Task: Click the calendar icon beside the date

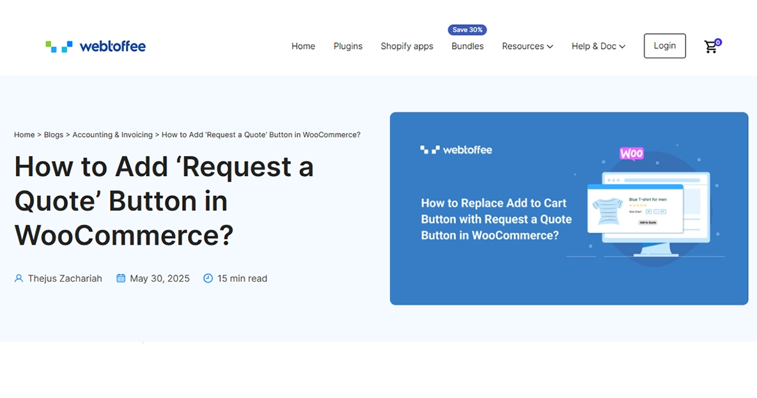Action: pyautogui.click(x=121, y=279)
